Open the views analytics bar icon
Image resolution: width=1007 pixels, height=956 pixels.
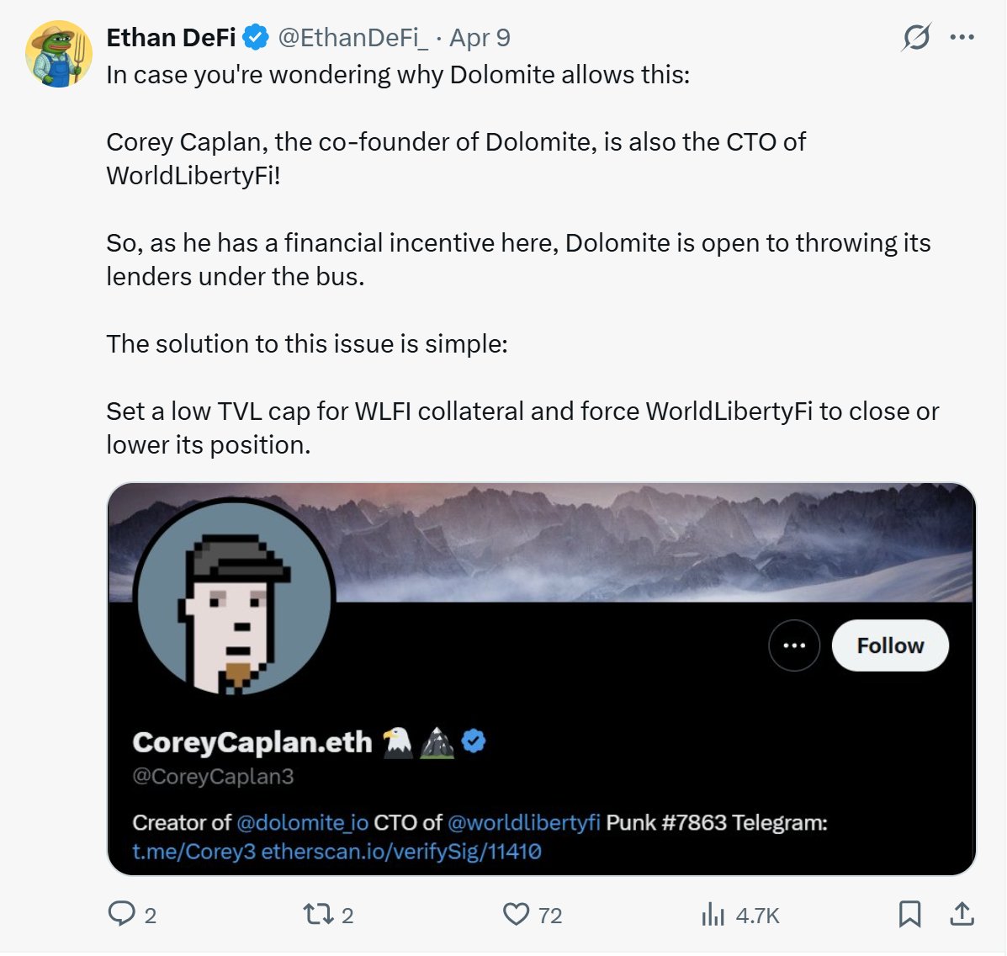713,914
